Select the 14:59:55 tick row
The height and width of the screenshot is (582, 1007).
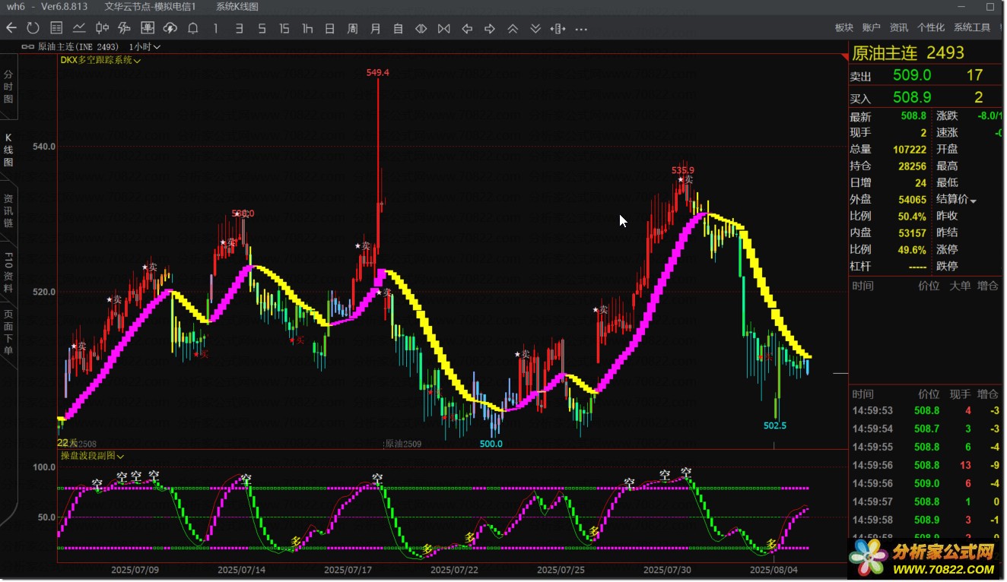926,448
